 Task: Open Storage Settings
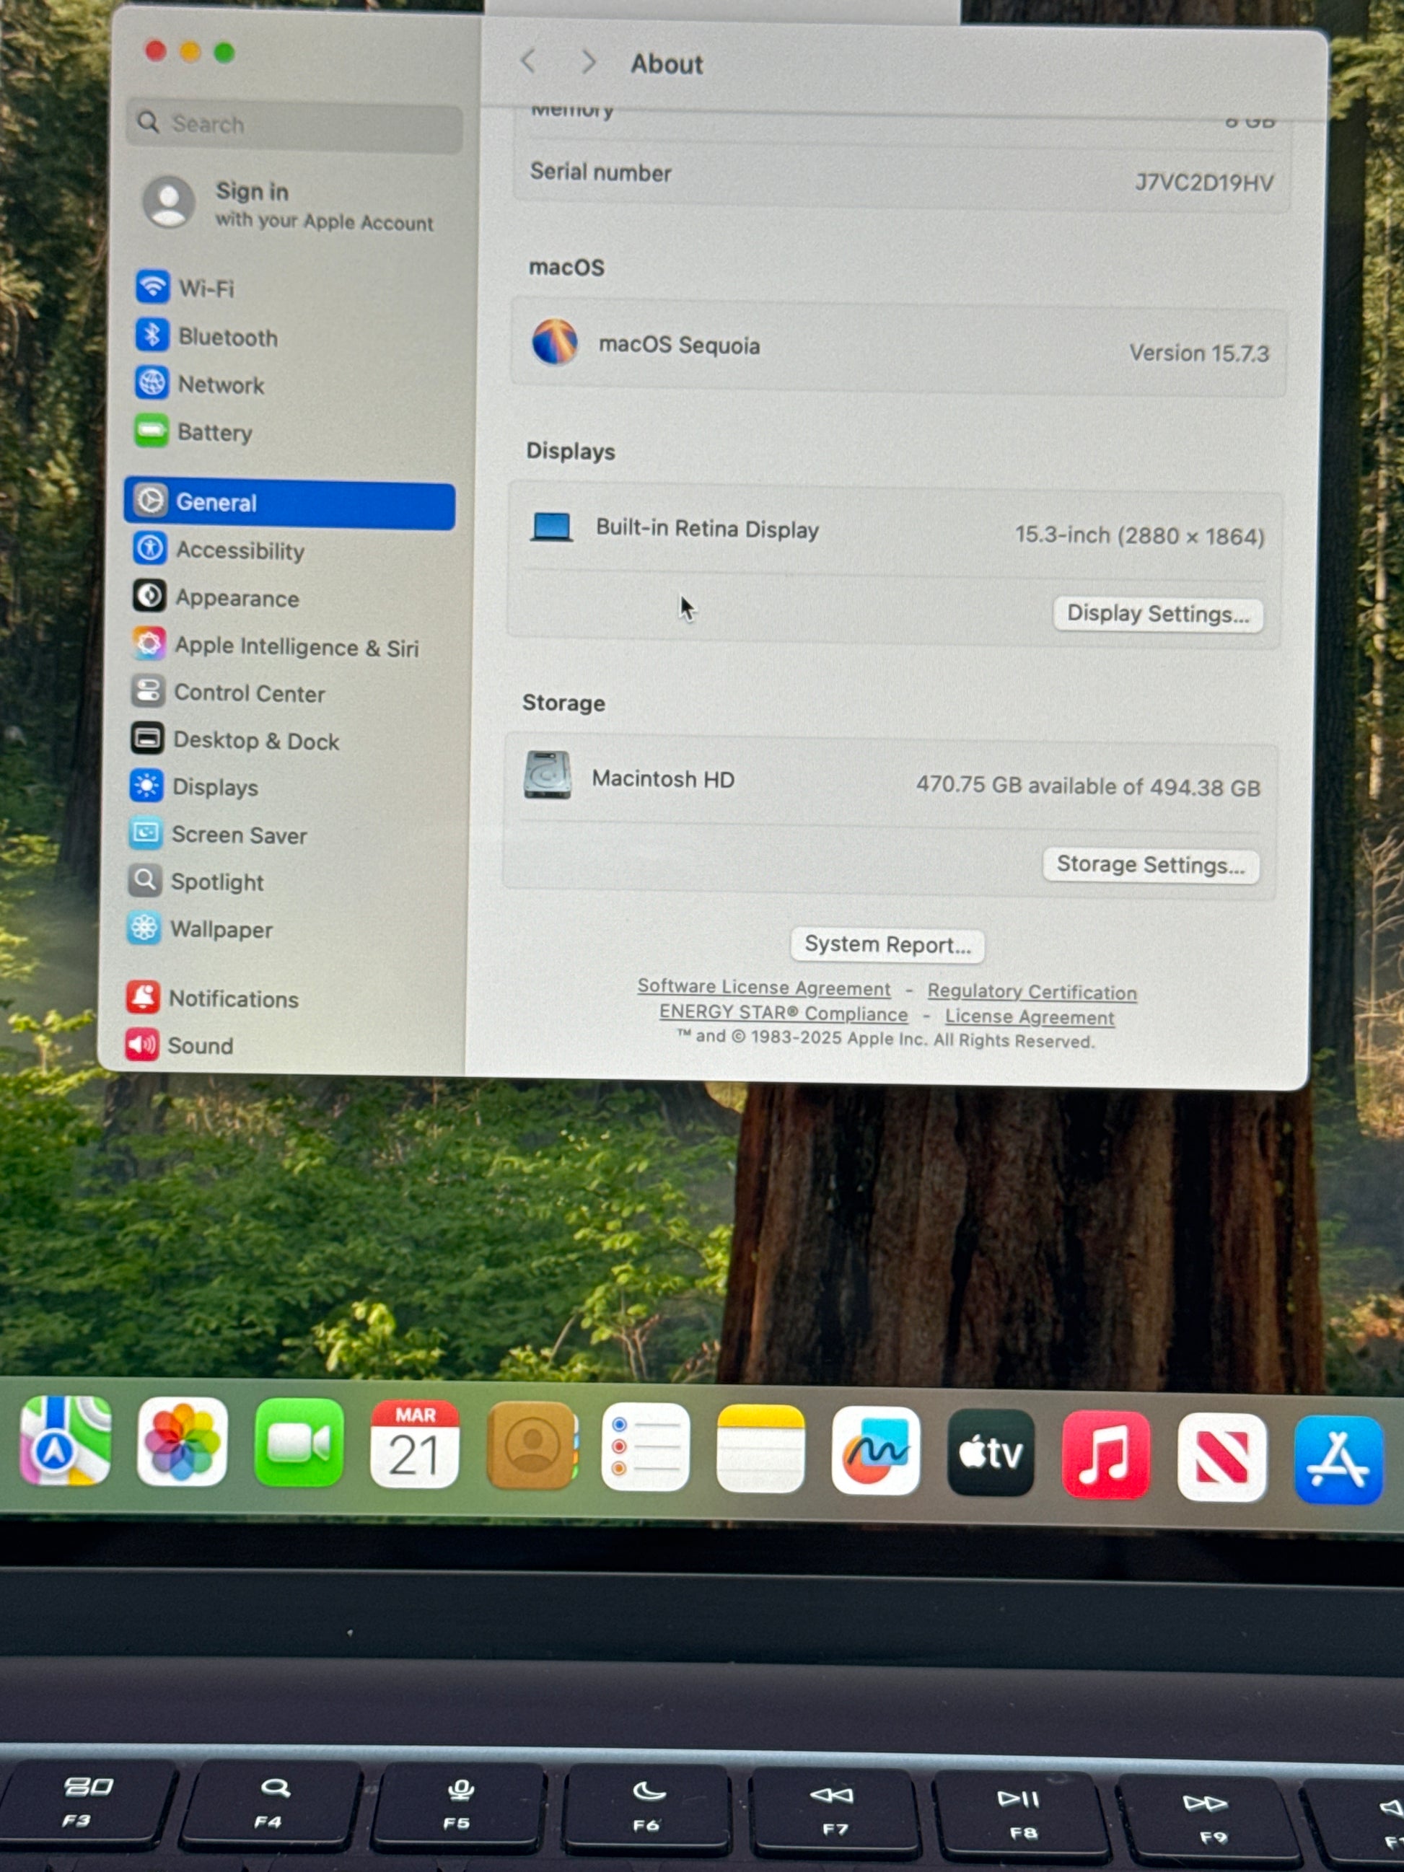tap(1150, 865)
